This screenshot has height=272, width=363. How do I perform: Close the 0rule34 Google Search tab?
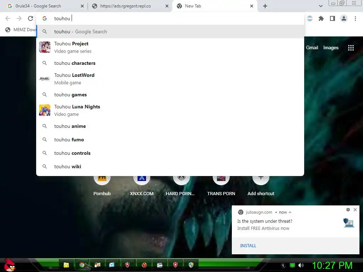coord(82,6)
